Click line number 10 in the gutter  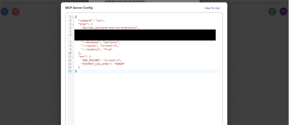(70, 53)
